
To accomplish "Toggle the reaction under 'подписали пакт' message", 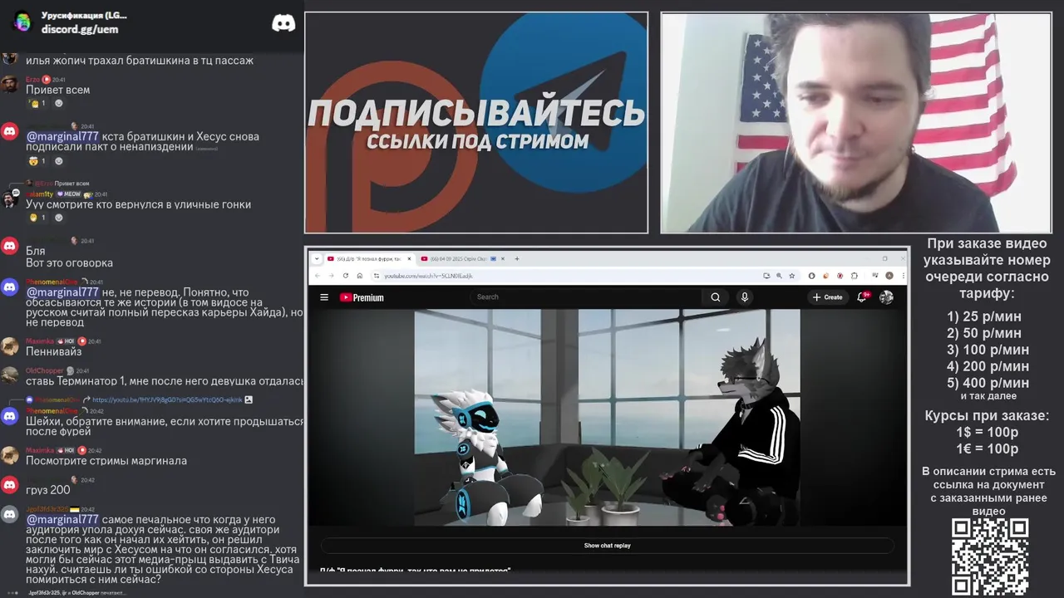I will (x=37, y=161).
